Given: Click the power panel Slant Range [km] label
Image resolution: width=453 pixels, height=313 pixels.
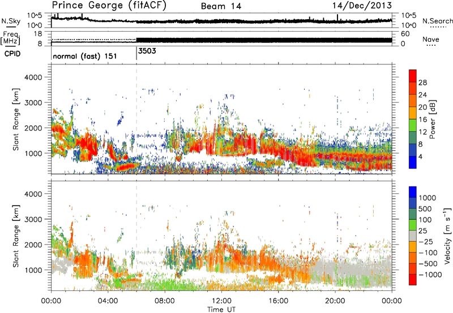Looking at the screenshot, I should [16, 119].
